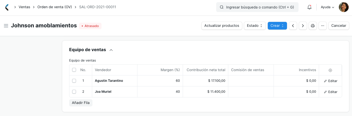Click the print icon

[312, 26]
